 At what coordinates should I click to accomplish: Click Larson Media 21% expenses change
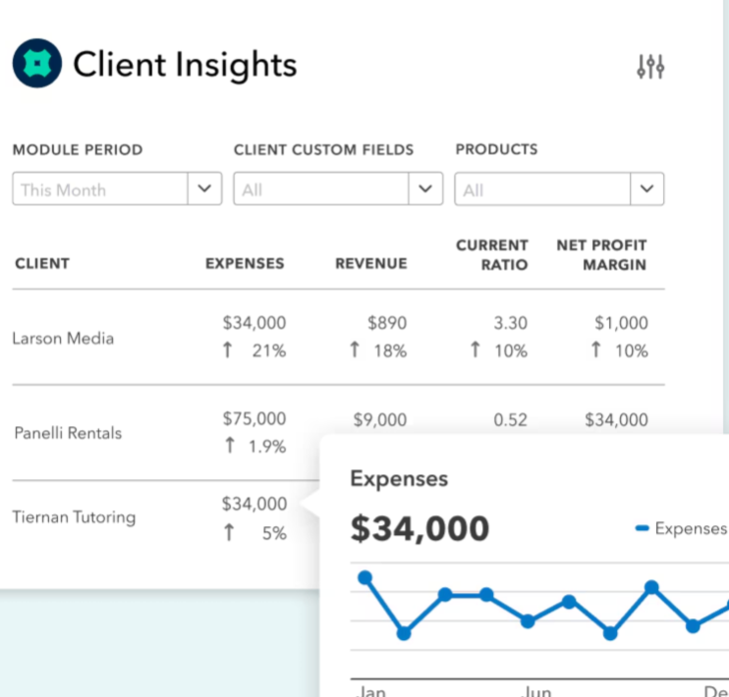click(254, 350)
